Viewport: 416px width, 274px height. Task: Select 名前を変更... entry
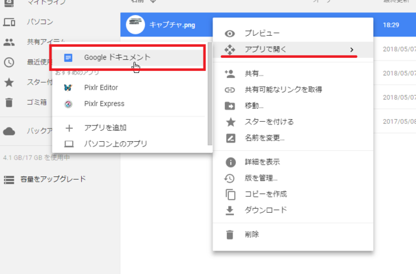tap(265, 138)
